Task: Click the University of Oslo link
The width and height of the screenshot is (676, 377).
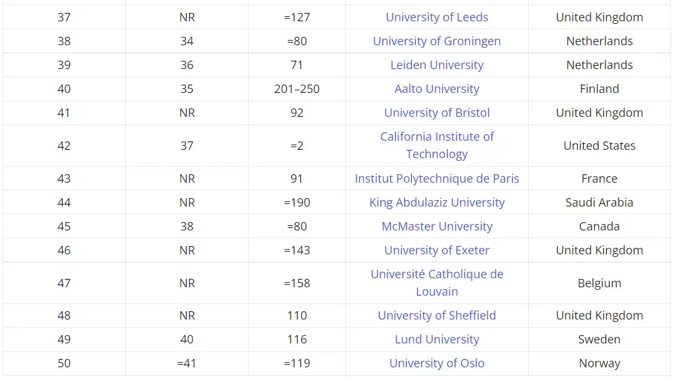Action: [x=436, y=363]
